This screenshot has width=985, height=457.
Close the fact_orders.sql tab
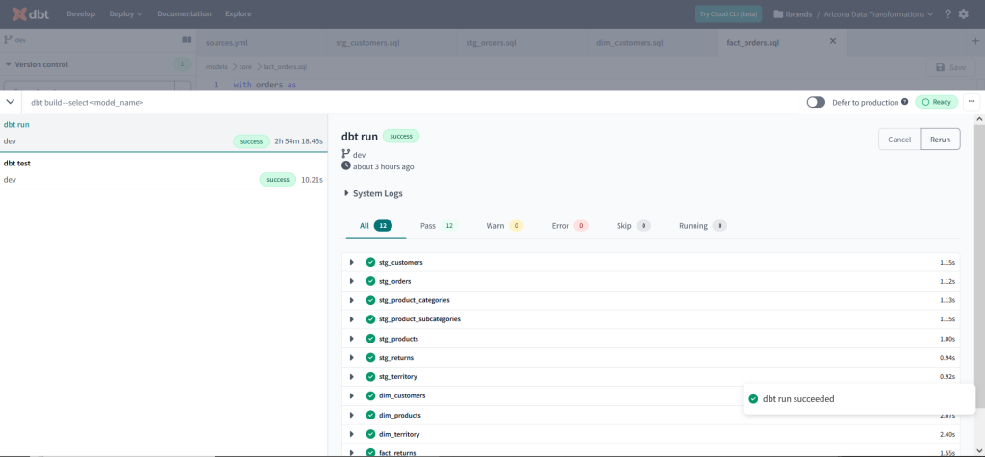[833, 41]
